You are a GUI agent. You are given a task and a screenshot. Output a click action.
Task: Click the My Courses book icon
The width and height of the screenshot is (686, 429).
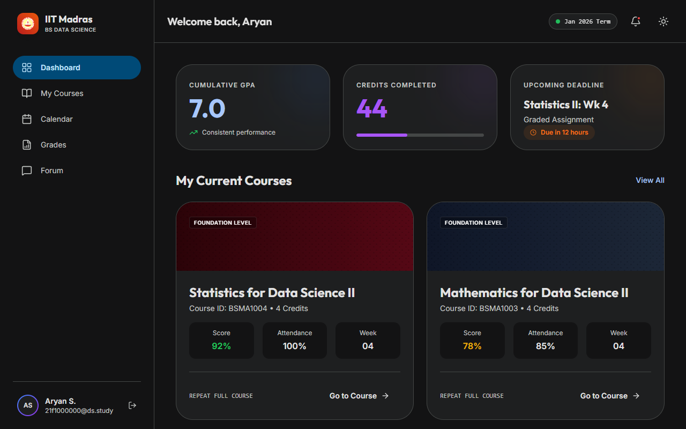point(27,93)
